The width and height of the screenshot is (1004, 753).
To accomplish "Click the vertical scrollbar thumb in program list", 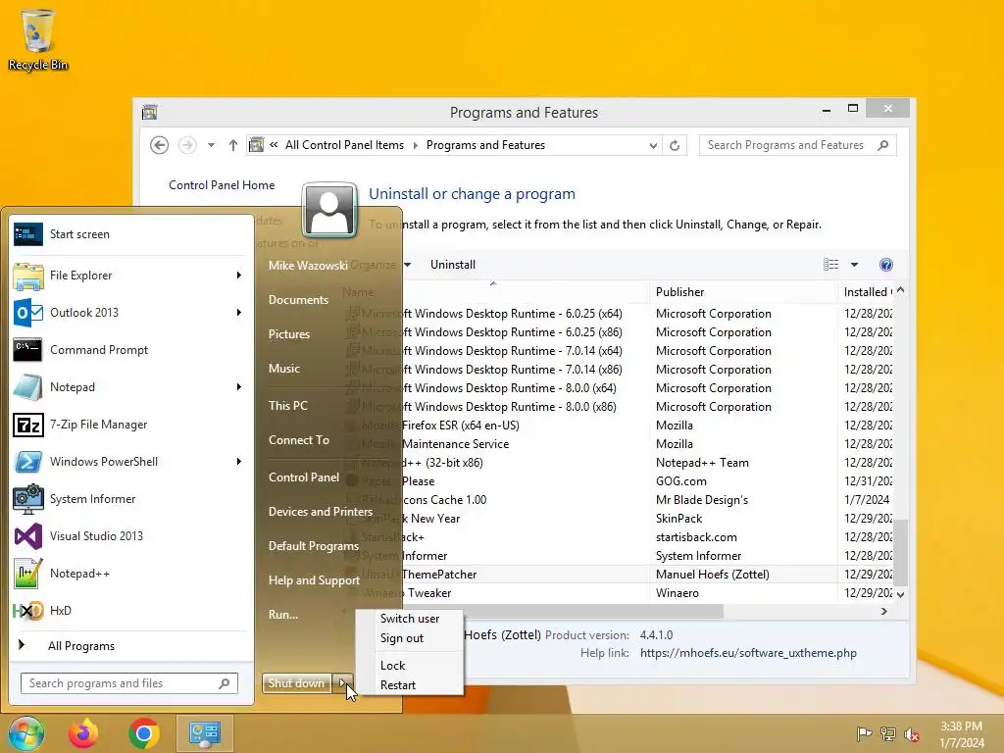I will point(900,552).
